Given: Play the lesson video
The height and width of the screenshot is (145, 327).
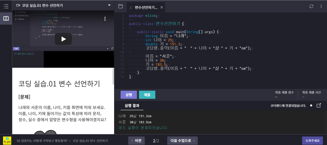Looking at the screenshot, I should [63, 39].
